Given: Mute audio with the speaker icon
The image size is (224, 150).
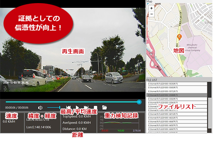Looking at the screenshot, I should [41, 107].
